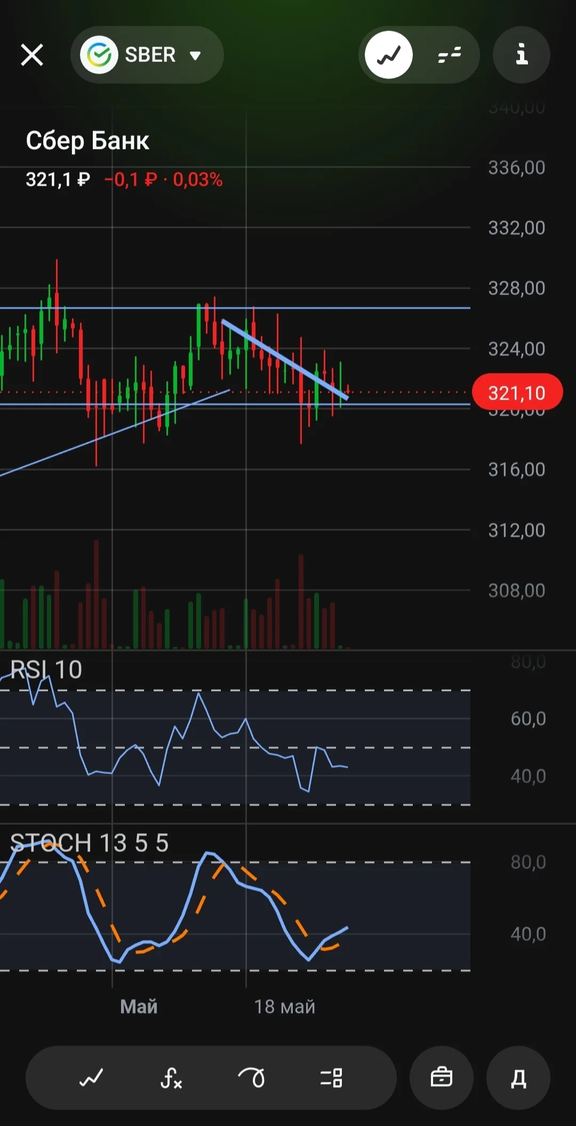
Task: Tap the 321,1 ₽ current price text
Action: point(58,180)
